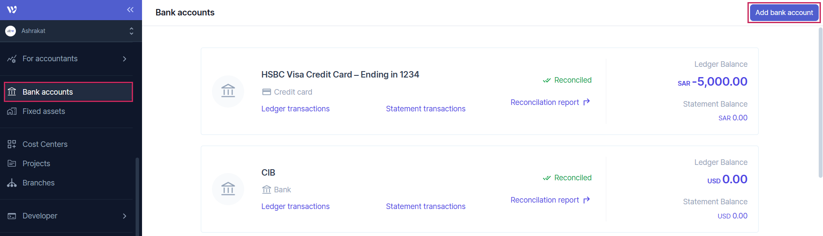
Task: Open the Ashrakat organization switcher
Action: (x=131, y=31)
